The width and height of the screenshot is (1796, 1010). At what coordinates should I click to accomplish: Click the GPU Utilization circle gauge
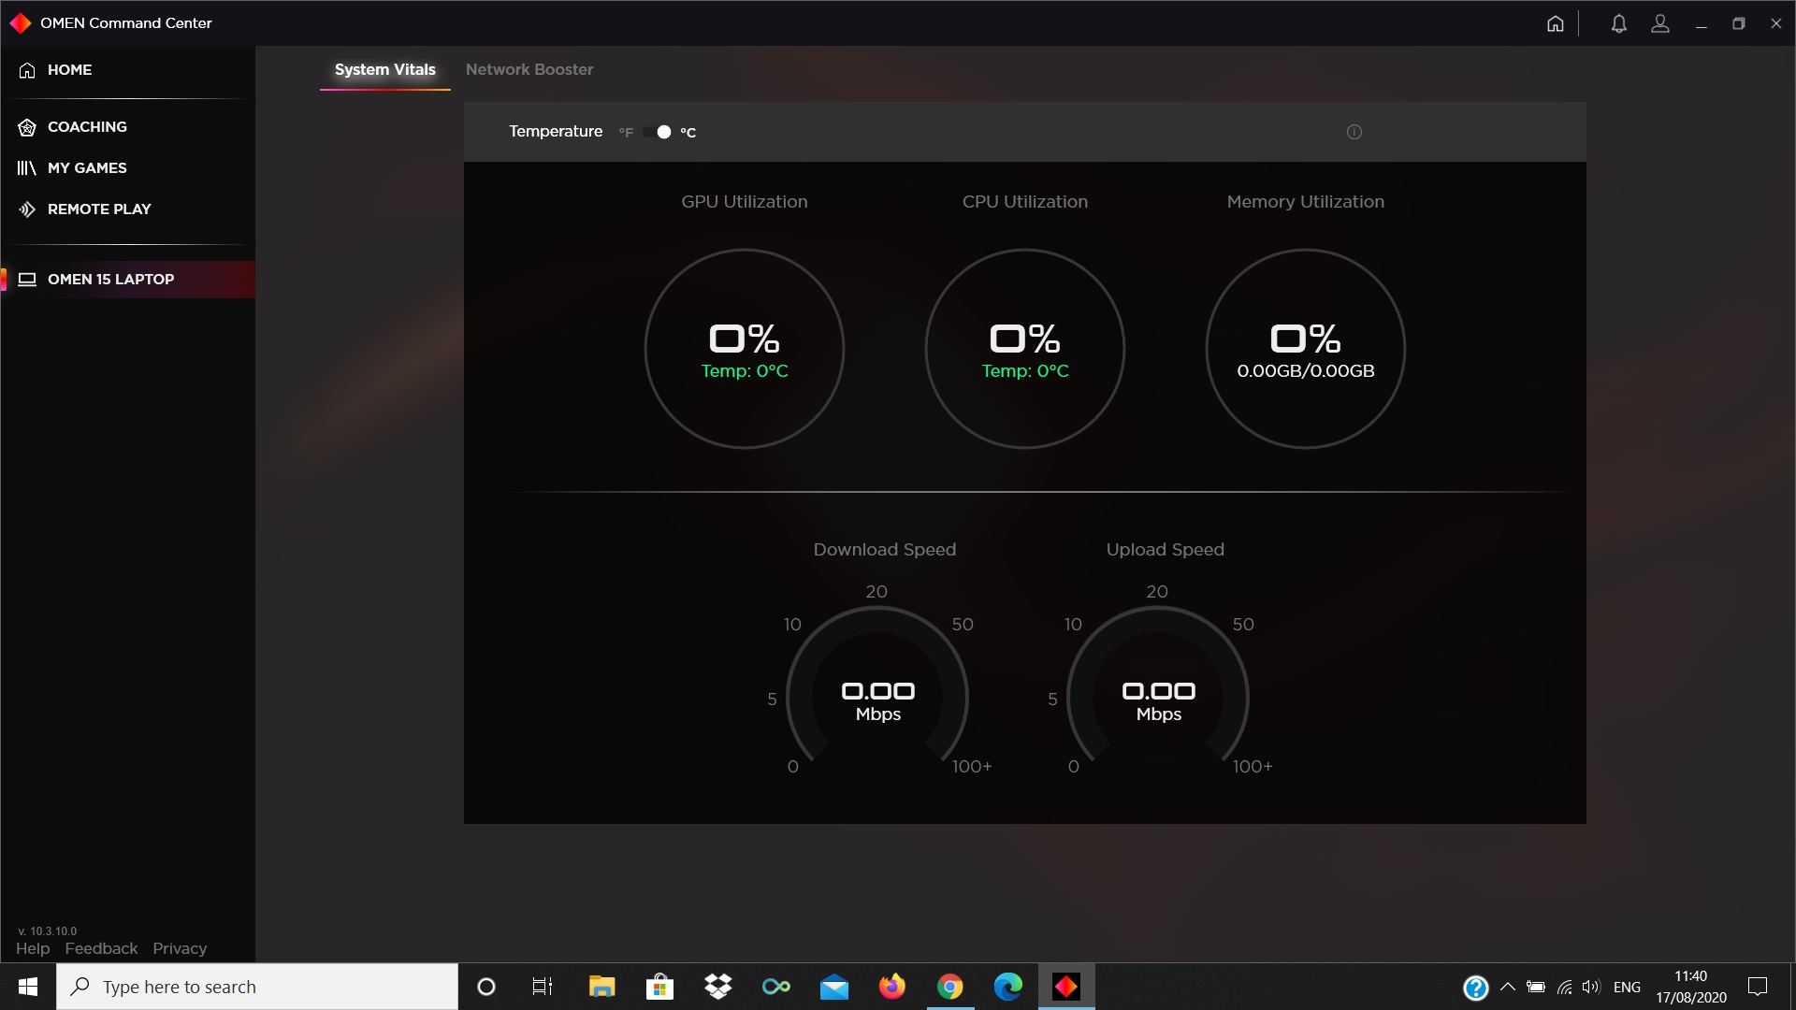point(744,348)
